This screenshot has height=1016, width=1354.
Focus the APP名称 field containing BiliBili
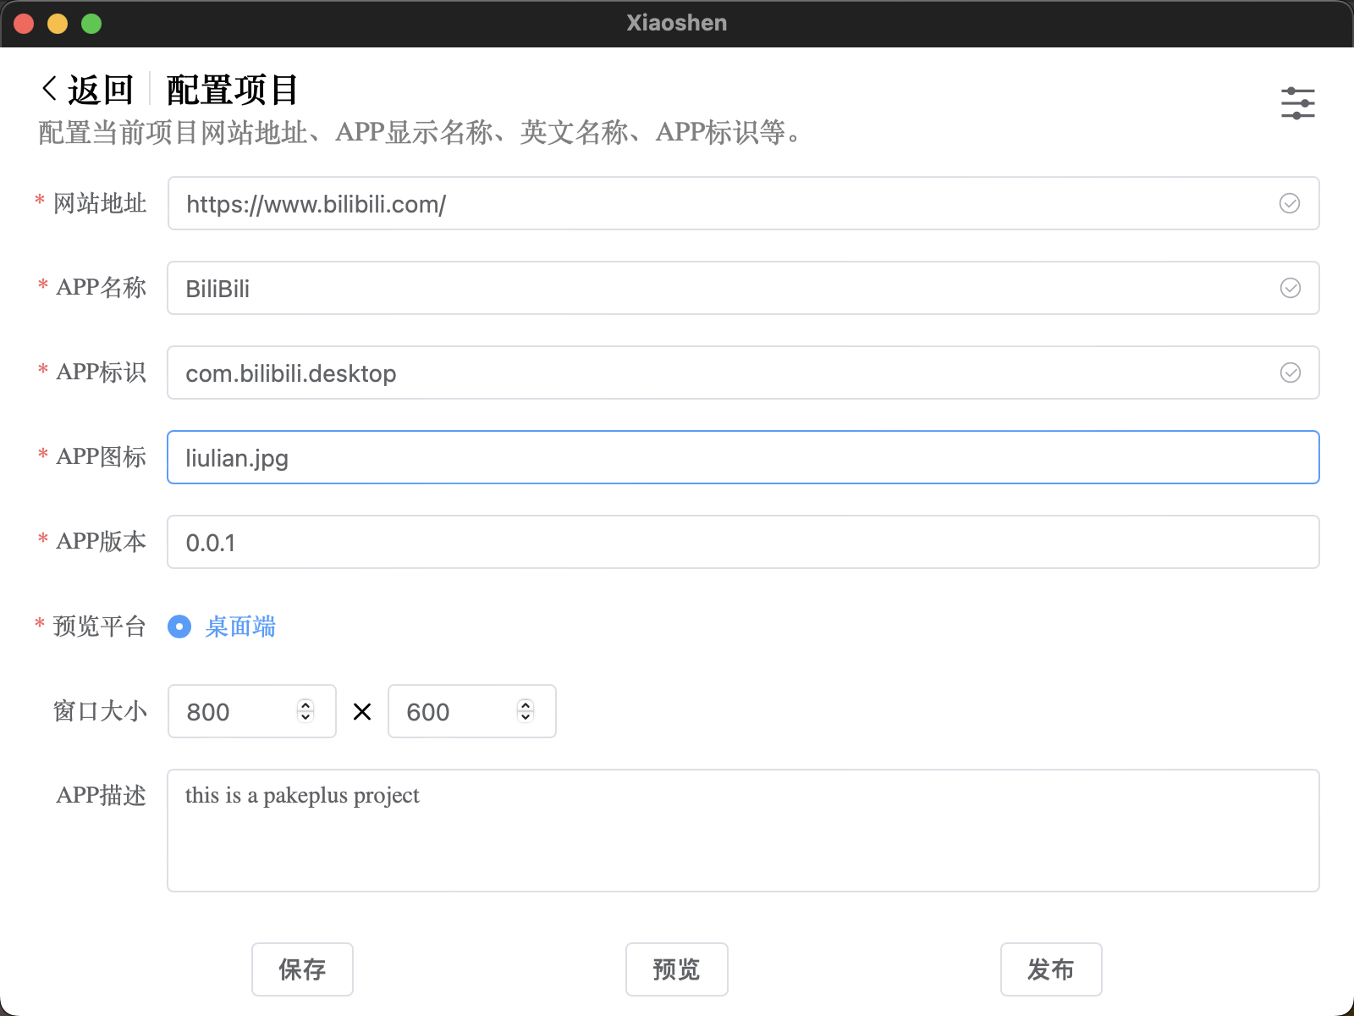[x=743, y=288]
